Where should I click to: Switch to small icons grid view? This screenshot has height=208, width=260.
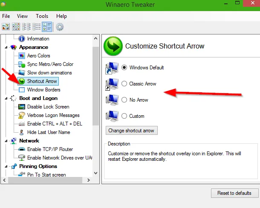(x=16, y=27)
